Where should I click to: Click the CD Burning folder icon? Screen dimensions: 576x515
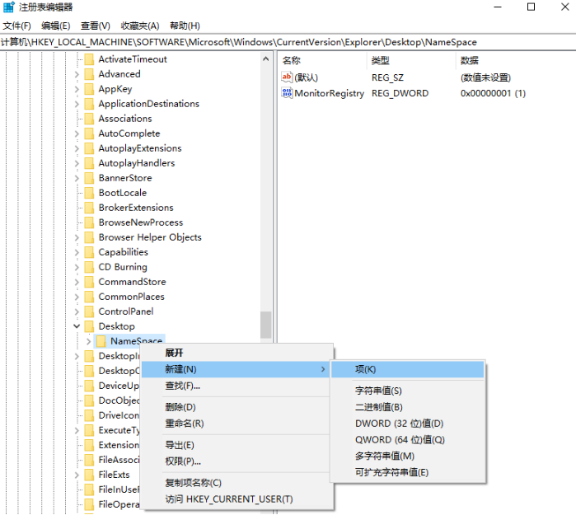[89, 267]
